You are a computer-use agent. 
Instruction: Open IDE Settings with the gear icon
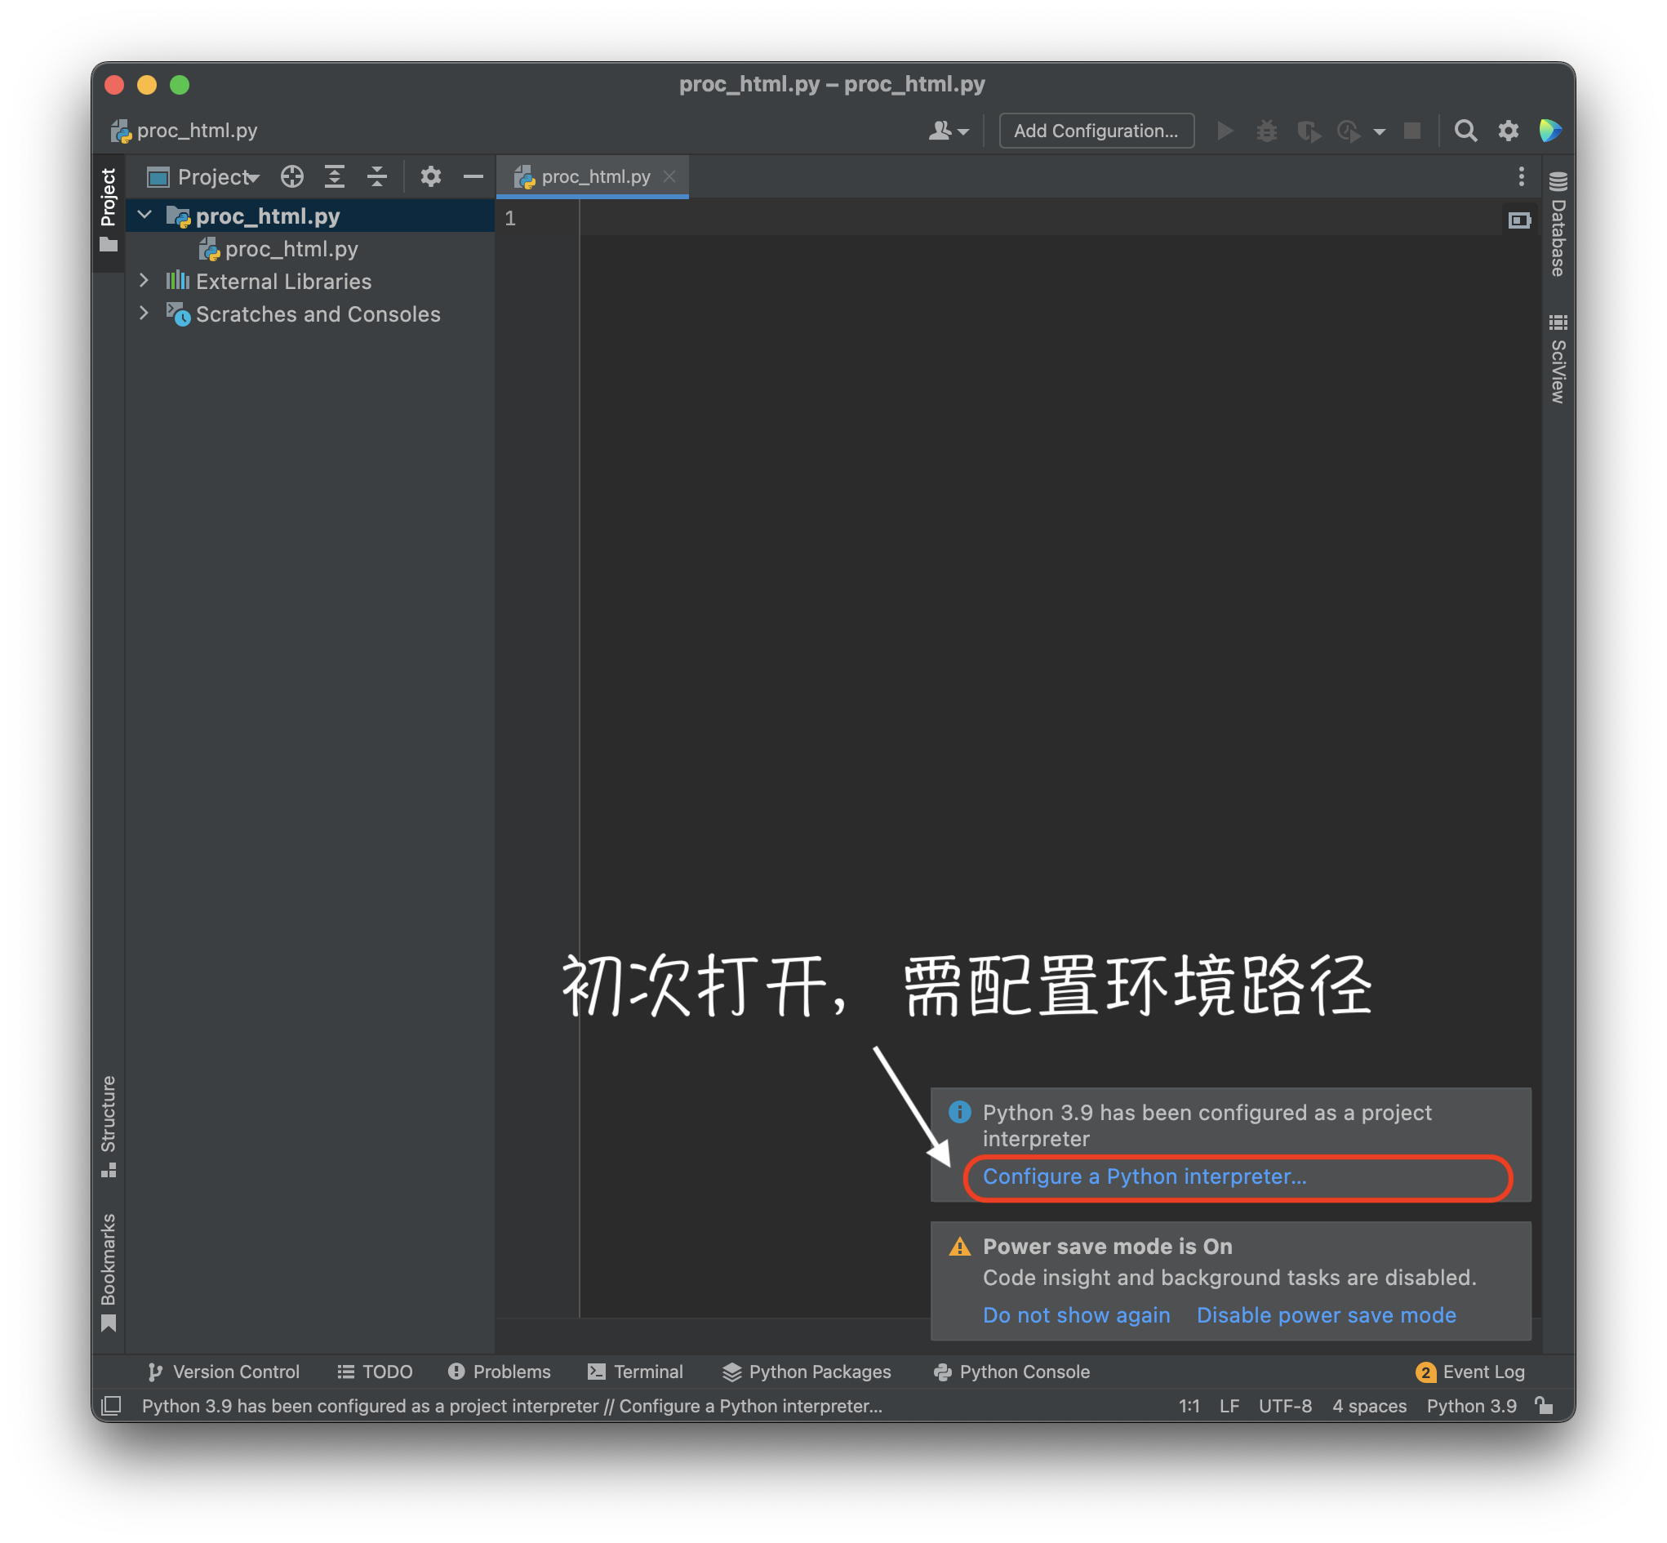[x=1509, y=131]
